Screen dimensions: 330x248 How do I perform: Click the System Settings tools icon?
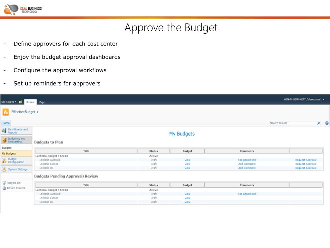click(4, 169)
